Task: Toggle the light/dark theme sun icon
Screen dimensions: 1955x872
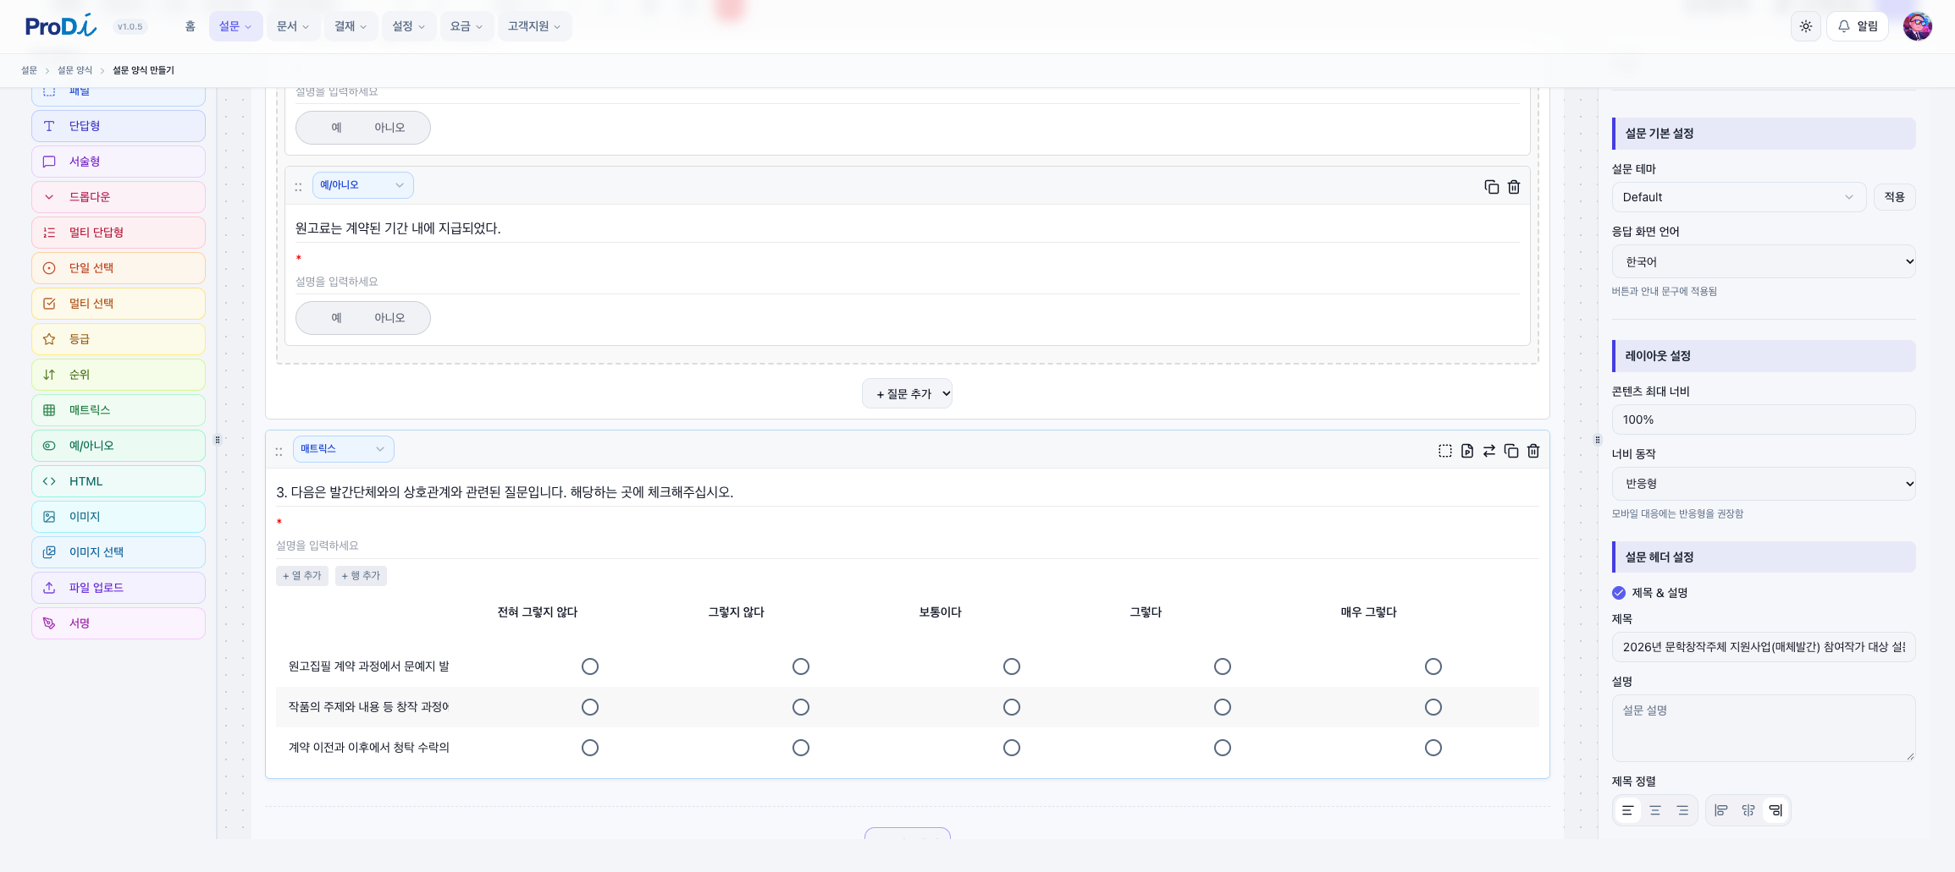Action: coord(1806,26)
